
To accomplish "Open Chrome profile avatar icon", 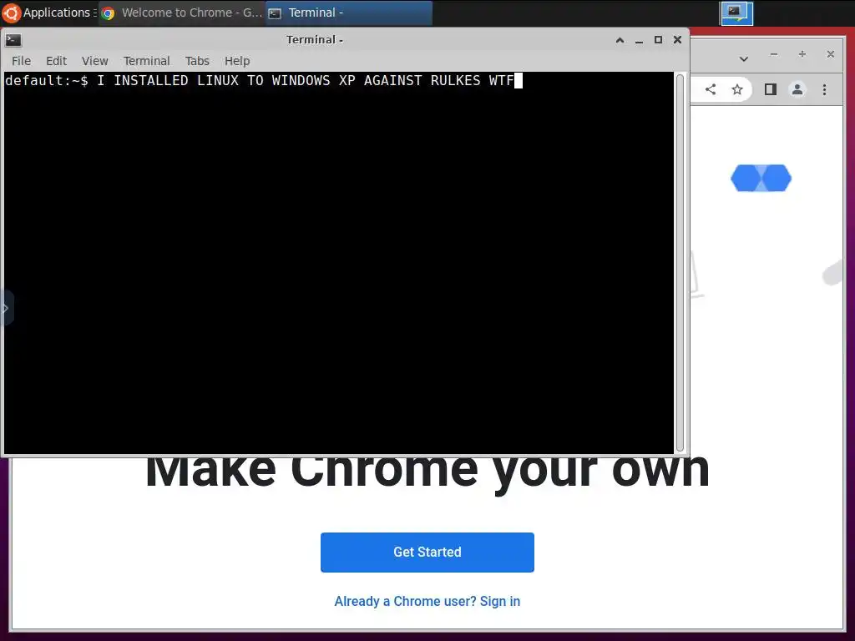I will 797,89.
